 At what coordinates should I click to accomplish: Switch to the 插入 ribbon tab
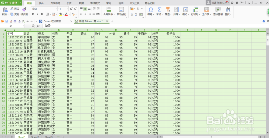pos(41,3)
